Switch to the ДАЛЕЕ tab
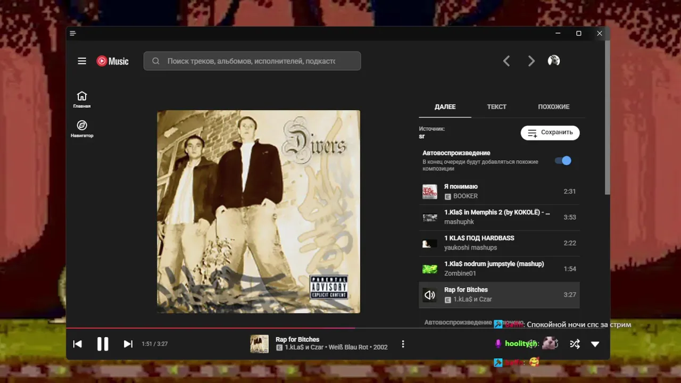This screenshot has height=383, width=681. pos(445,107)
